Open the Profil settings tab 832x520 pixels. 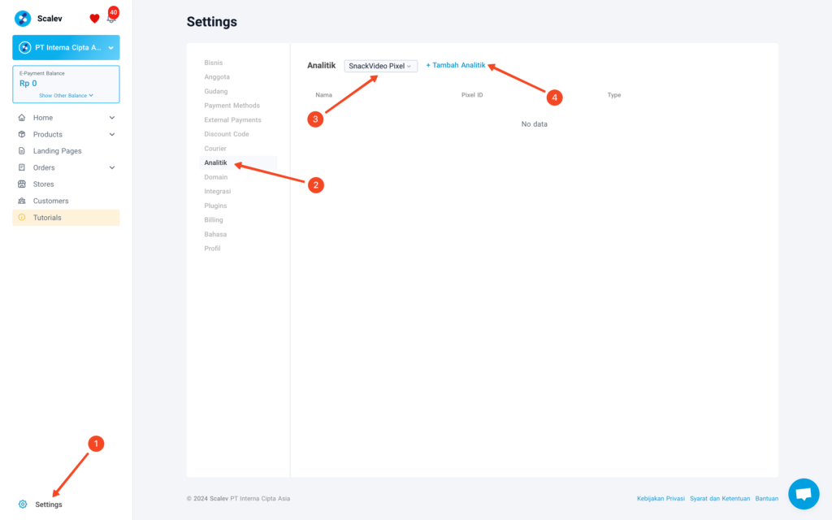[x=212, y=249]
